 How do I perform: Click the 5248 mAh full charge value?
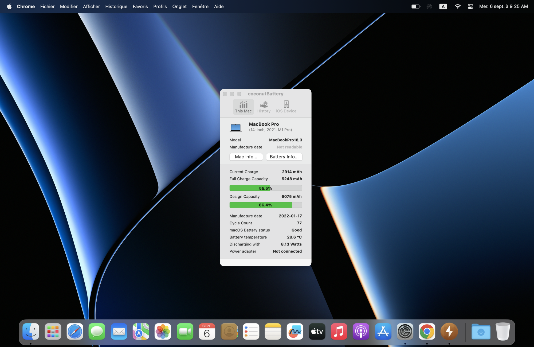(x=292, y=179)
